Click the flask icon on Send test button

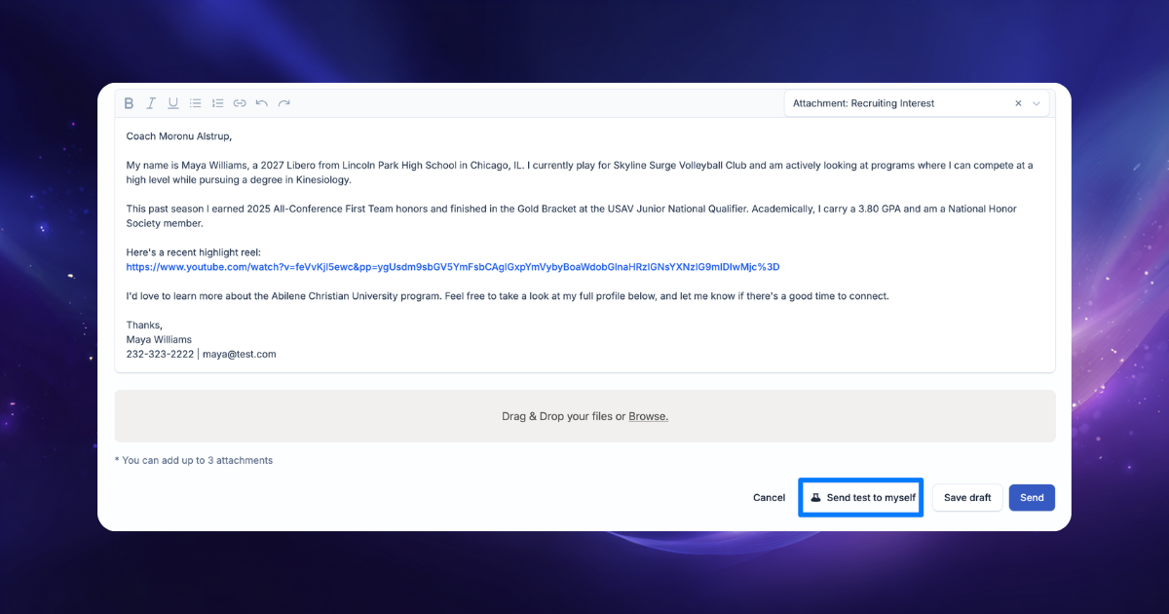point(816,497)
